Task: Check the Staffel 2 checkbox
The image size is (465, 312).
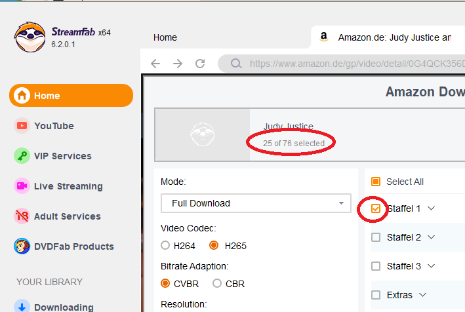Action: (376, 237)
